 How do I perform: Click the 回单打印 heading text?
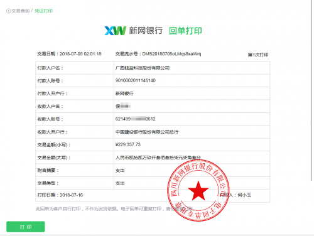[185, 31]
